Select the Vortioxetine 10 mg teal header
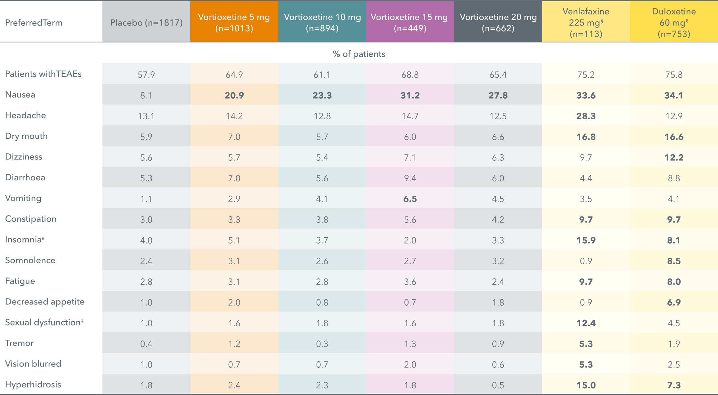Viewport: 718px width, 395px height. pyautogui.click(x=322, y=22)
